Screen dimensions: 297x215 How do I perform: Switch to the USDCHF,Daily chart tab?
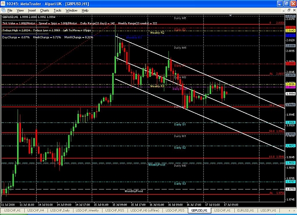pyautogui.click(x=60, y=210)
